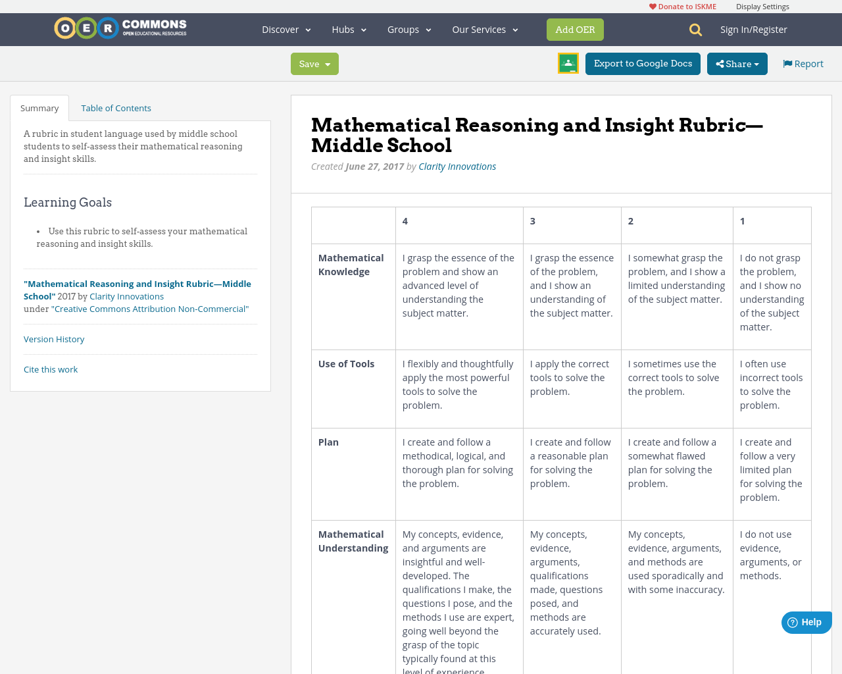This screenshot has width=842, height=674.
Task: Click the OER Commons logo
Action: [120, 27]
